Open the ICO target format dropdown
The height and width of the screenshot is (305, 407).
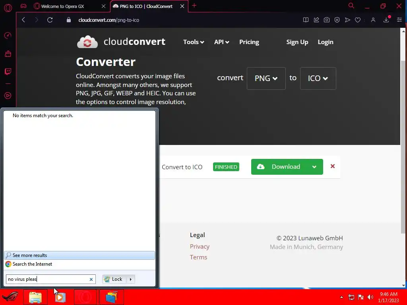click(x=318, y=78)
